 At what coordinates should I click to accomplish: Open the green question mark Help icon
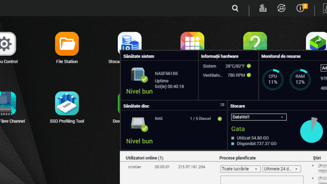coord(255,43)
